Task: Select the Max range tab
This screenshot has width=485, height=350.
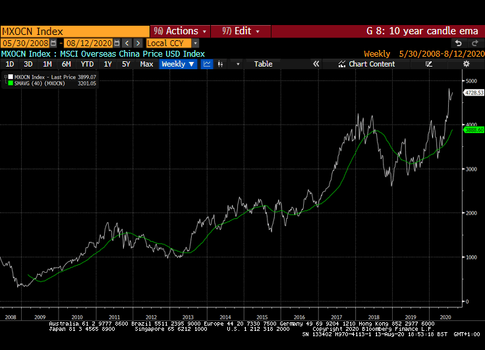Action: coord(146,64)
